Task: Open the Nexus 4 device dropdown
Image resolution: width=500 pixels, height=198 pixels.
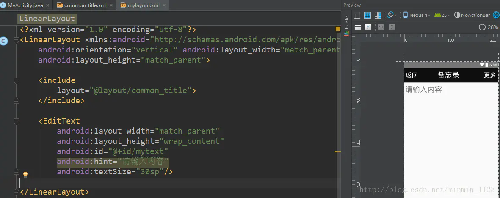Action: pyautogui.click(x=417, y=15)
